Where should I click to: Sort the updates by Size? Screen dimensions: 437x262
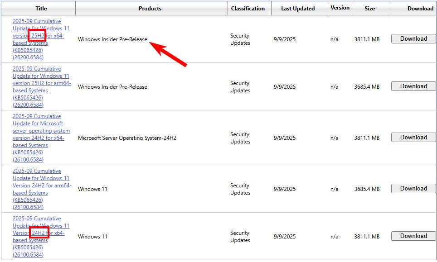tap(371, 8)
